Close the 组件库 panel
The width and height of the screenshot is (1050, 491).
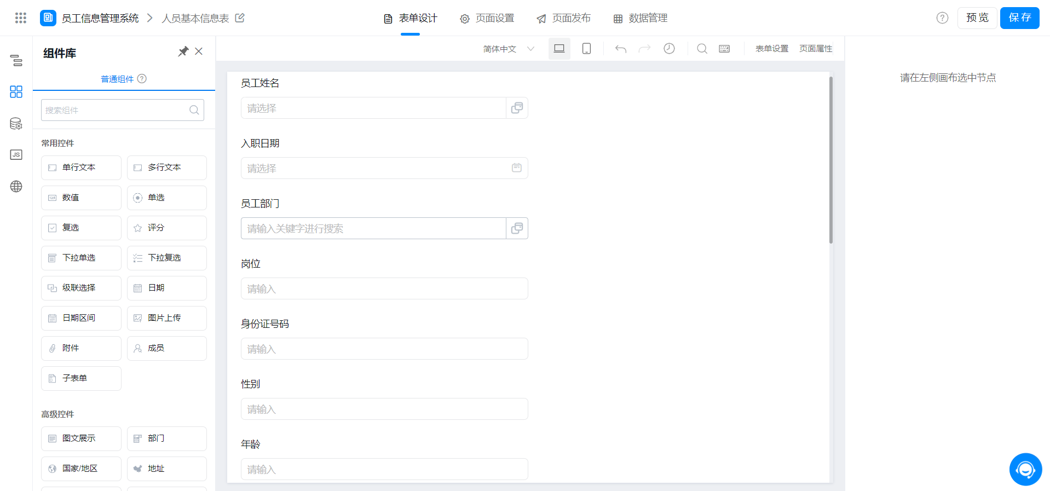point(199,51)
